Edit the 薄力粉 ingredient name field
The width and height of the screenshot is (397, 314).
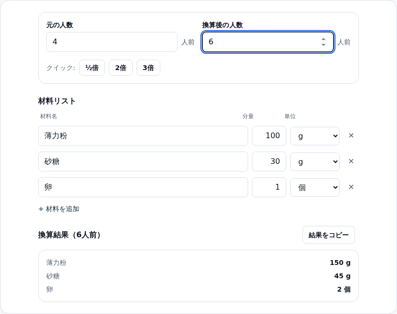tap(143, 136)
